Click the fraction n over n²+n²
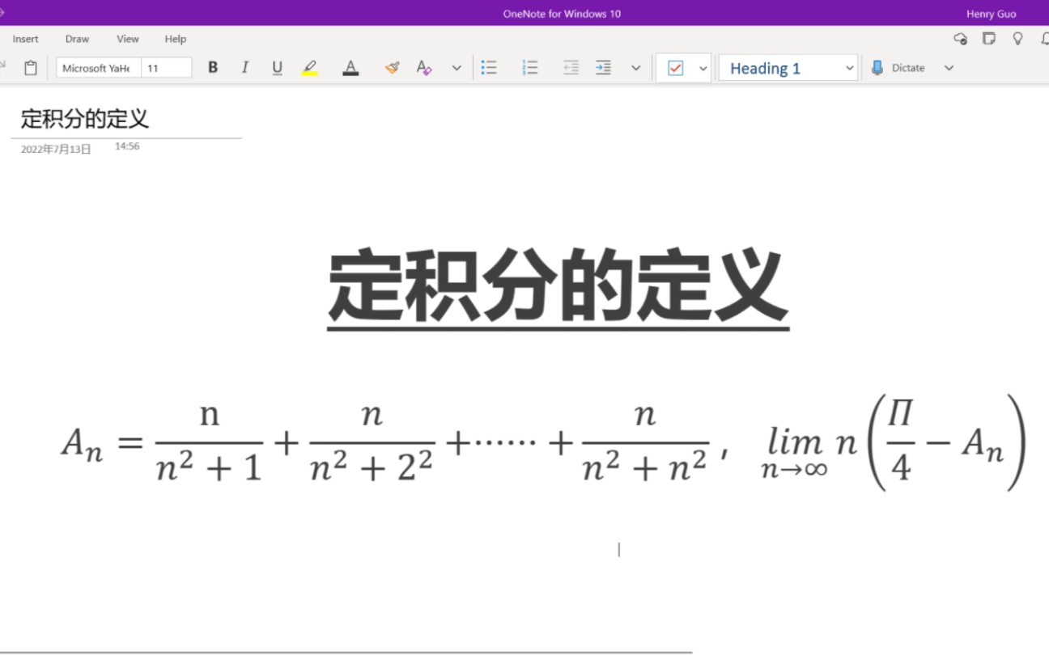Screen dimensions: 1049x655 click(x=645, y=443)
